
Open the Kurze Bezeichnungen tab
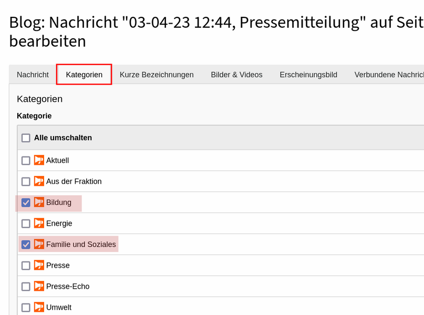click(157, 75)
